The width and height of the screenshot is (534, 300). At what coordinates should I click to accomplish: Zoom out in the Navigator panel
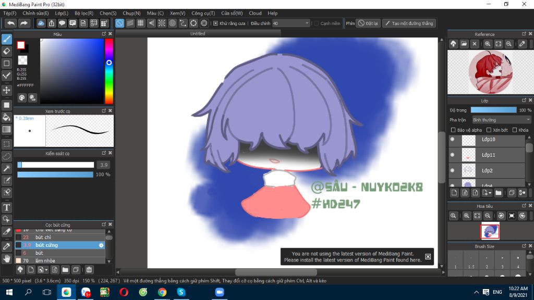coord(488,216)
